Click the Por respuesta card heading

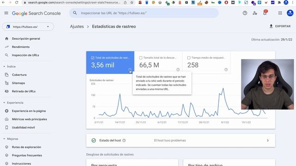104,165
